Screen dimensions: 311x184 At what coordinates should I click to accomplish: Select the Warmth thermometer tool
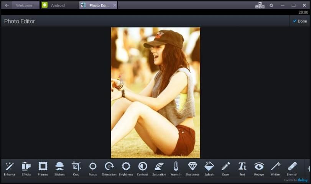[x=176, y=168]
